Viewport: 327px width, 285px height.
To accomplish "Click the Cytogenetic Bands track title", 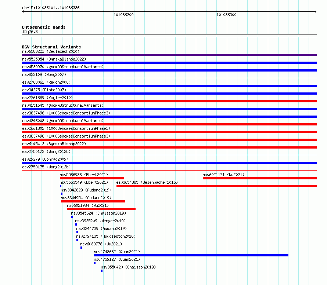I will point(44,27).
